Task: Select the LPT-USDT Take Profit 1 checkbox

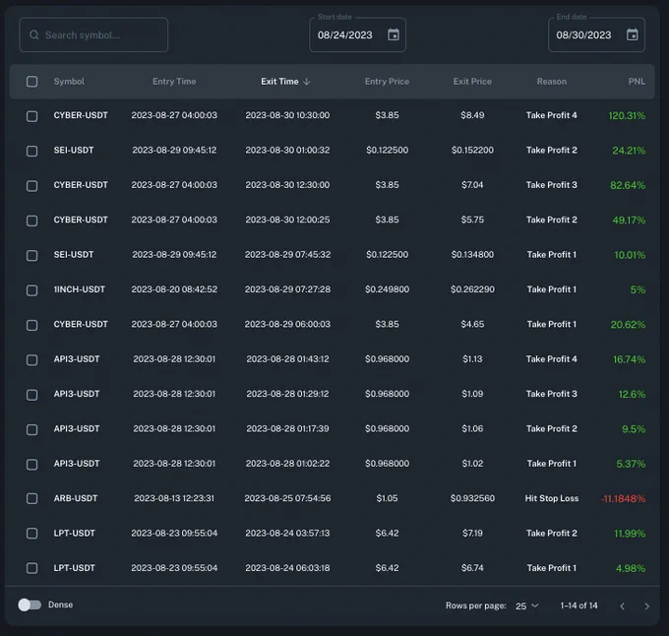Action: [32, 568]
